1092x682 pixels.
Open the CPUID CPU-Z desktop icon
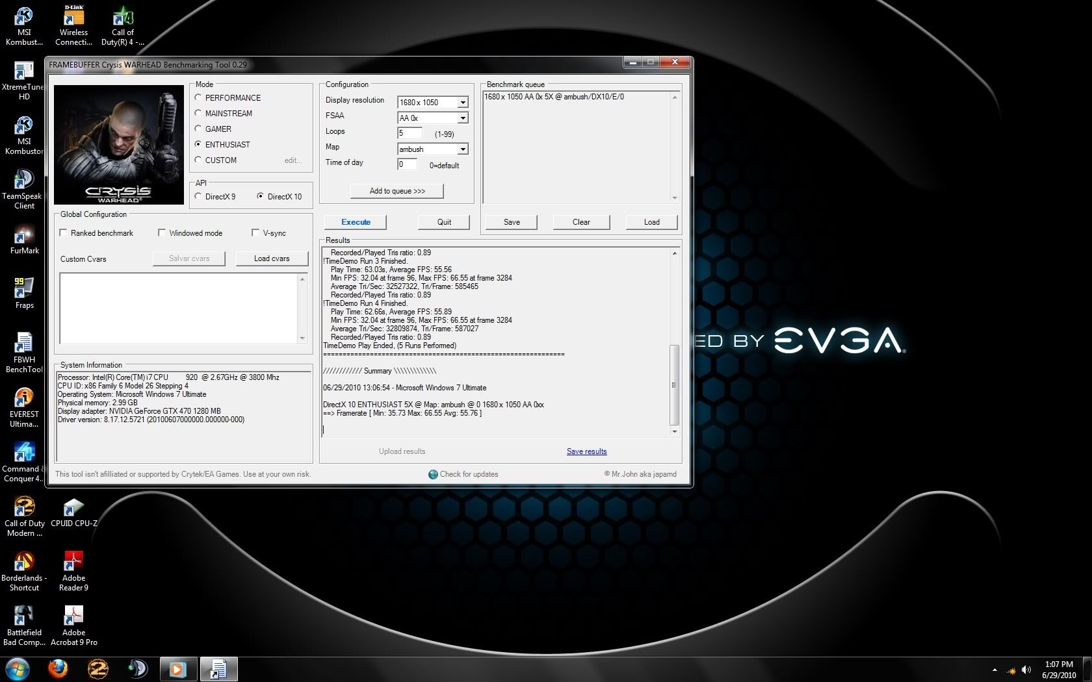[x=73, y=512]
